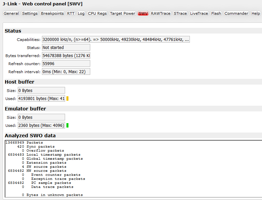The width and height of the screenshot is (262, 200).
Task: Click the Host buffer Used field
Action: click(42, 98)
